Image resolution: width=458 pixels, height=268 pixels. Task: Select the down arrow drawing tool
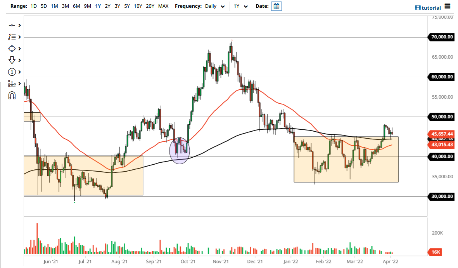tap(12, 60)
